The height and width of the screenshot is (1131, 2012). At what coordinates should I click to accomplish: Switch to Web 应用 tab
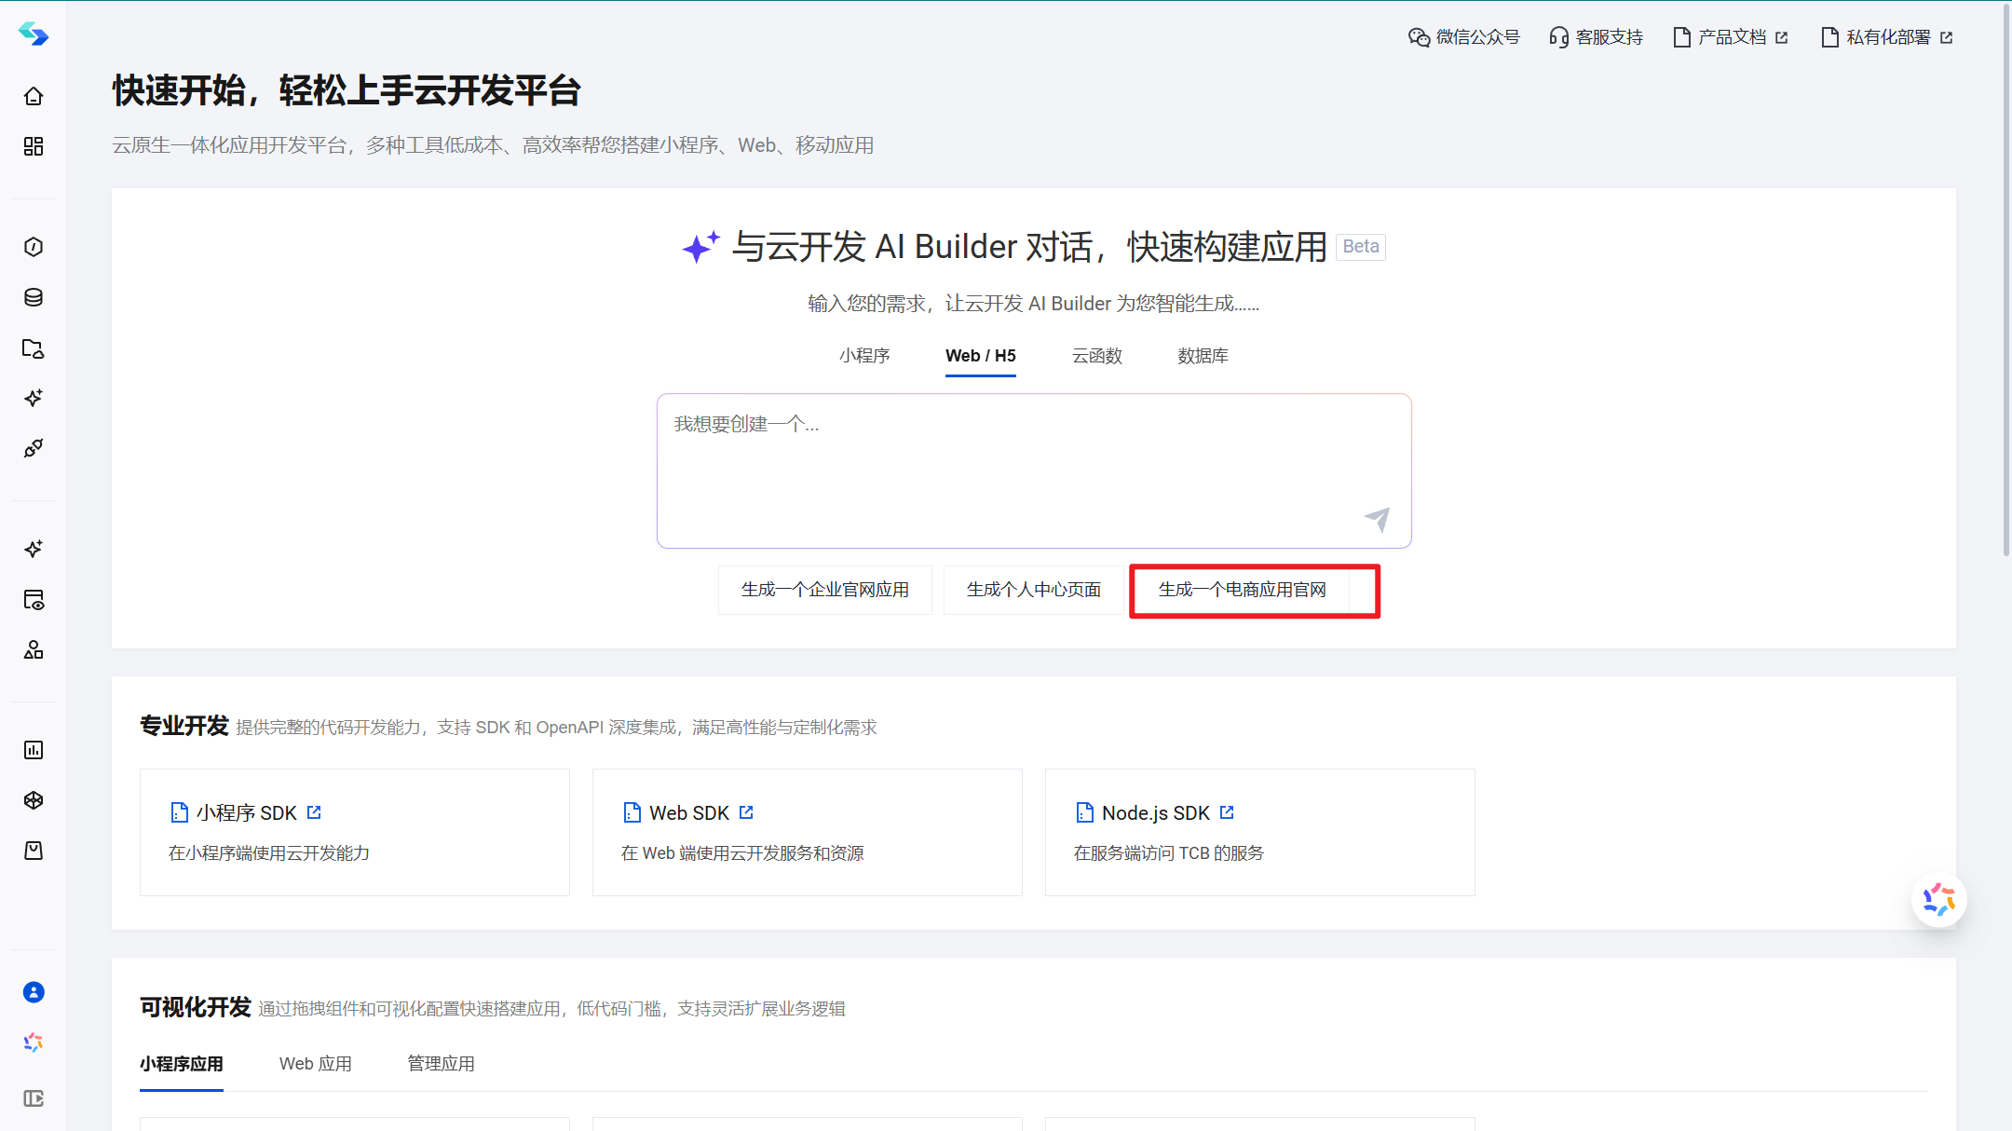click(x=316, y=1064)
